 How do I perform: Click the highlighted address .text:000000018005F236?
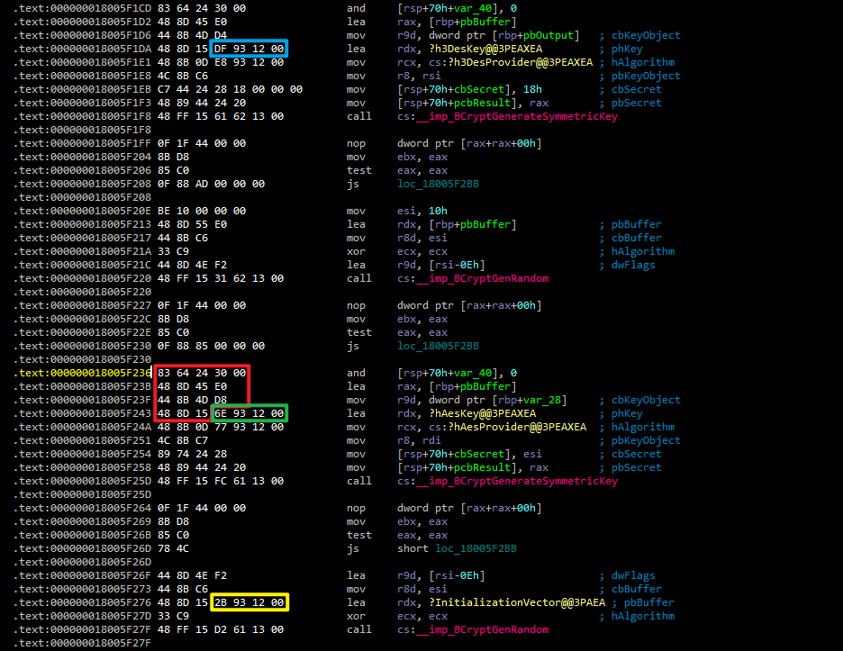[83, 373]
